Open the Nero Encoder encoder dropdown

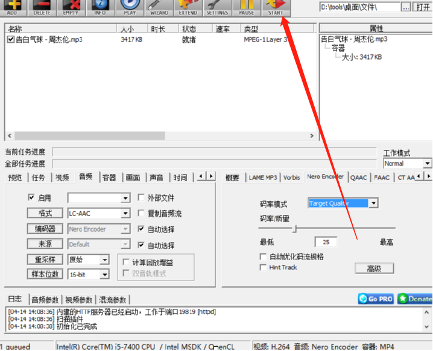[x=125, y=229]
